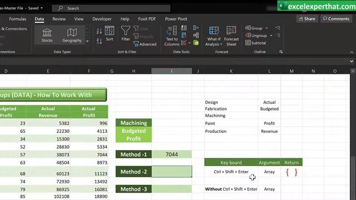Select the Method -1 cell showing 7044
Viewport: 356px width, 200px height.
pos(172,154)
